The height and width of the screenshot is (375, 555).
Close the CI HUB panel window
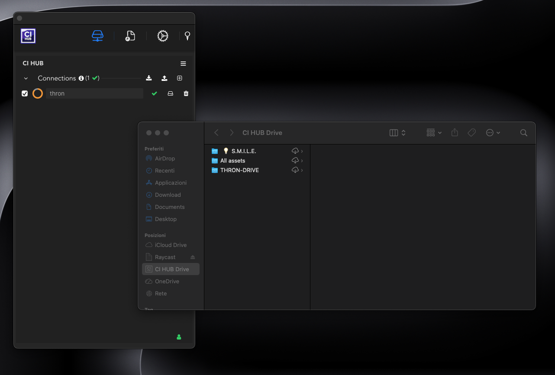point(19,18)
